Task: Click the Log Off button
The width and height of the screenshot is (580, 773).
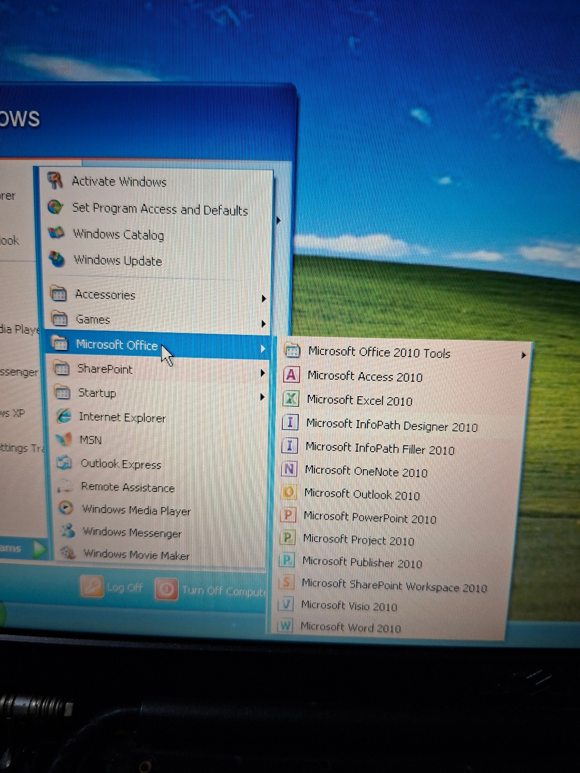Action: (112, 587)
